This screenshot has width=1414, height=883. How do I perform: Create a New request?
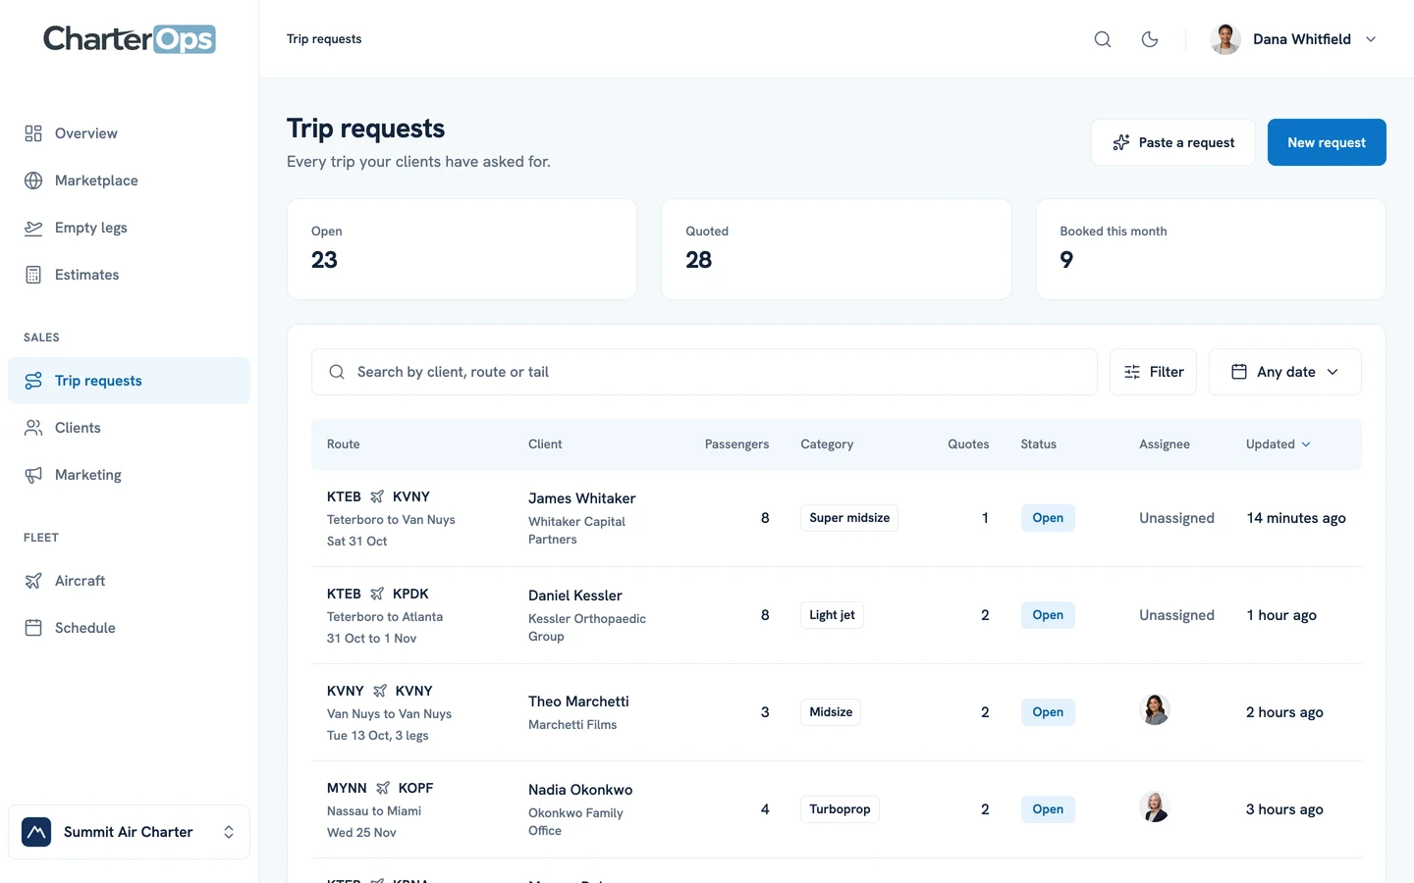click(1327, 142)
